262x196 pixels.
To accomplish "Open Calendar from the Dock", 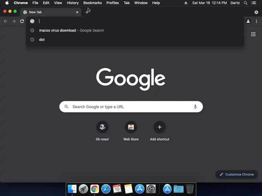I will coord(117,189).
